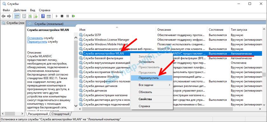Viewport: 267px width, 122px height.
Task: Click the services list vertical scrollbar thumb
Action: (x=264, y=75)
